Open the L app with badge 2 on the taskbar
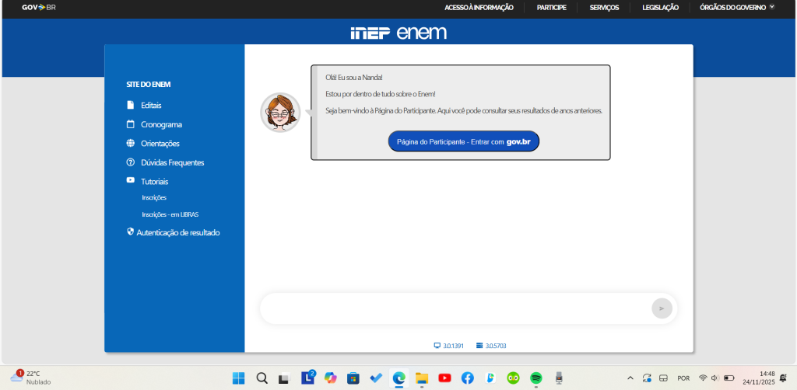 308,378
